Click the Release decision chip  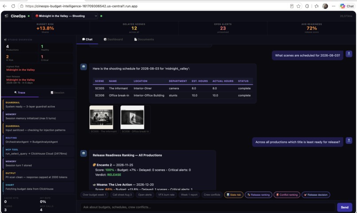(316, 194)
